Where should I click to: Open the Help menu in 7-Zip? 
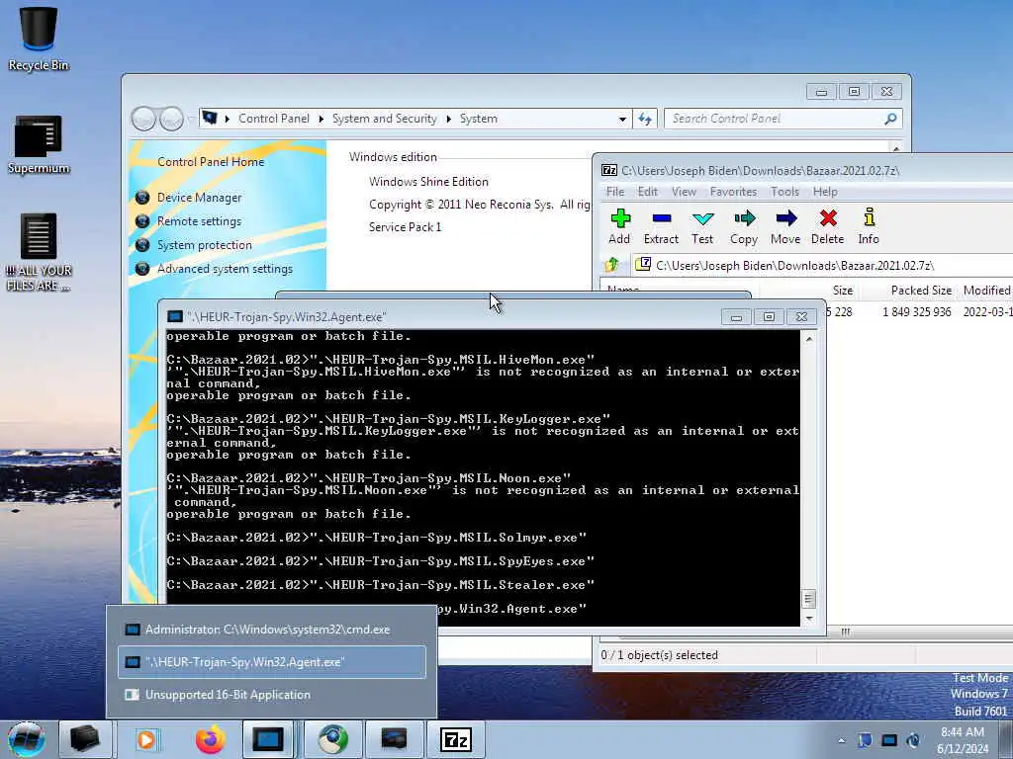(x=825, y=192)
